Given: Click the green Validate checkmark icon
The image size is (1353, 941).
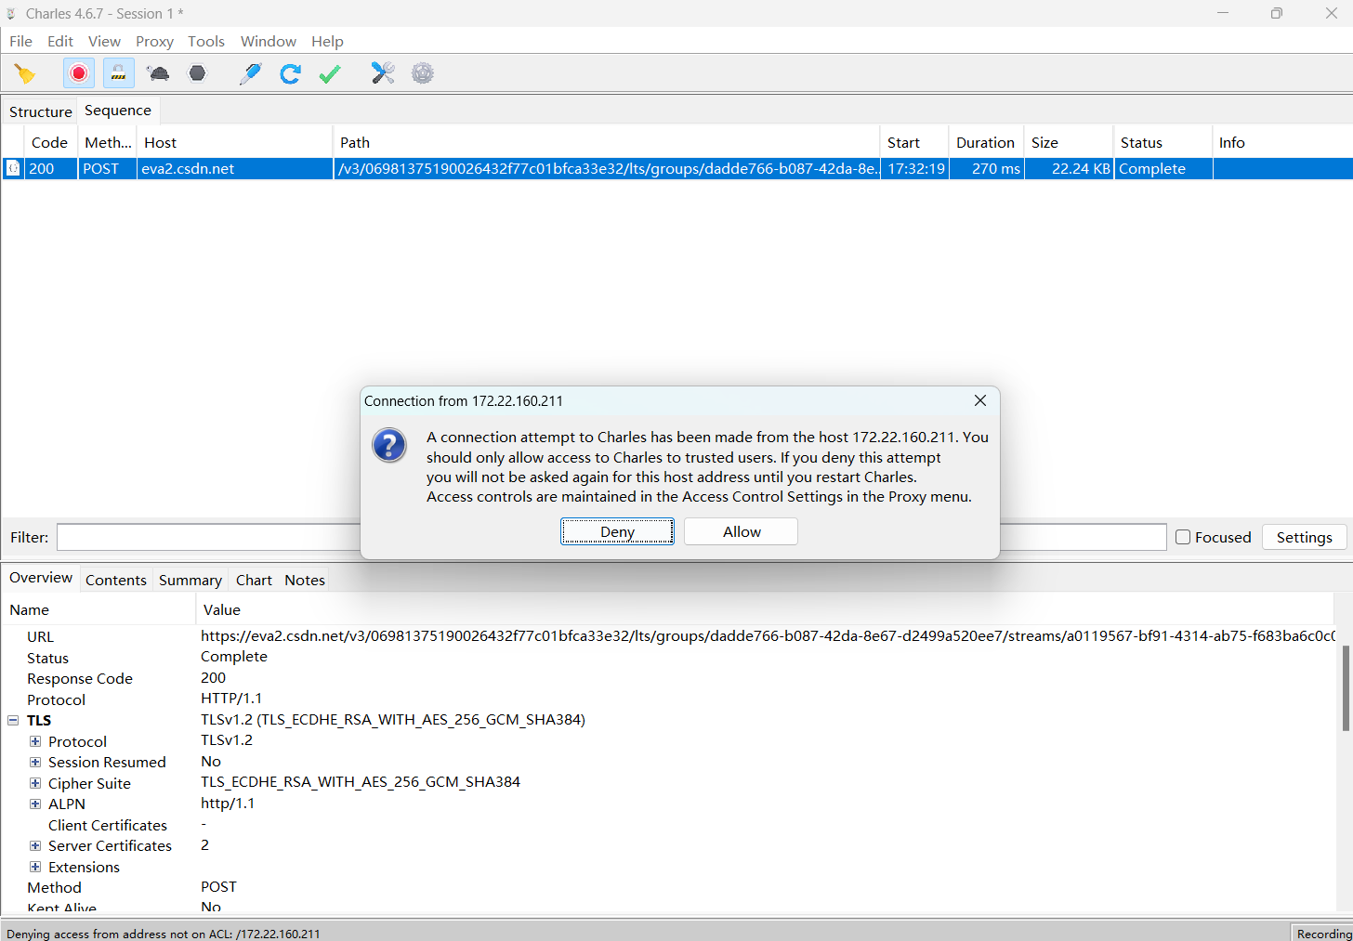Looking at the screenshot, I should click(330, 73).
